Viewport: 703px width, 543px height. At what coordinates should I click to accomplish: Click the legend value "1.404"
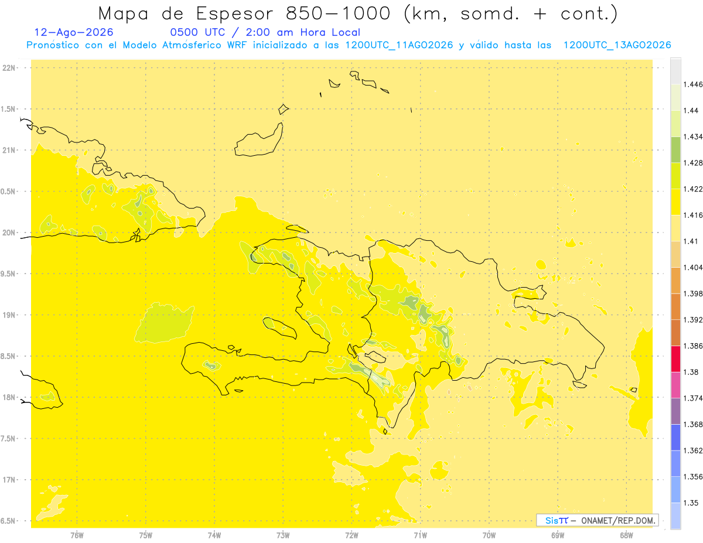pyautogui.click(x=693, y=268)
